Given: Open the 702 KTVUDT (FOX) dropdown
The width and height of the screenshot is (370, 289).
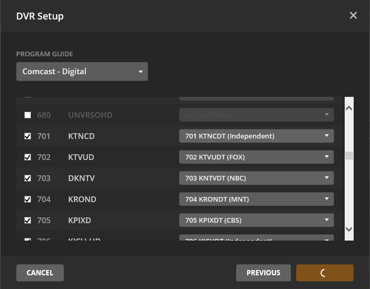Looking at the screenshot, I should click(x=256, y=157).
